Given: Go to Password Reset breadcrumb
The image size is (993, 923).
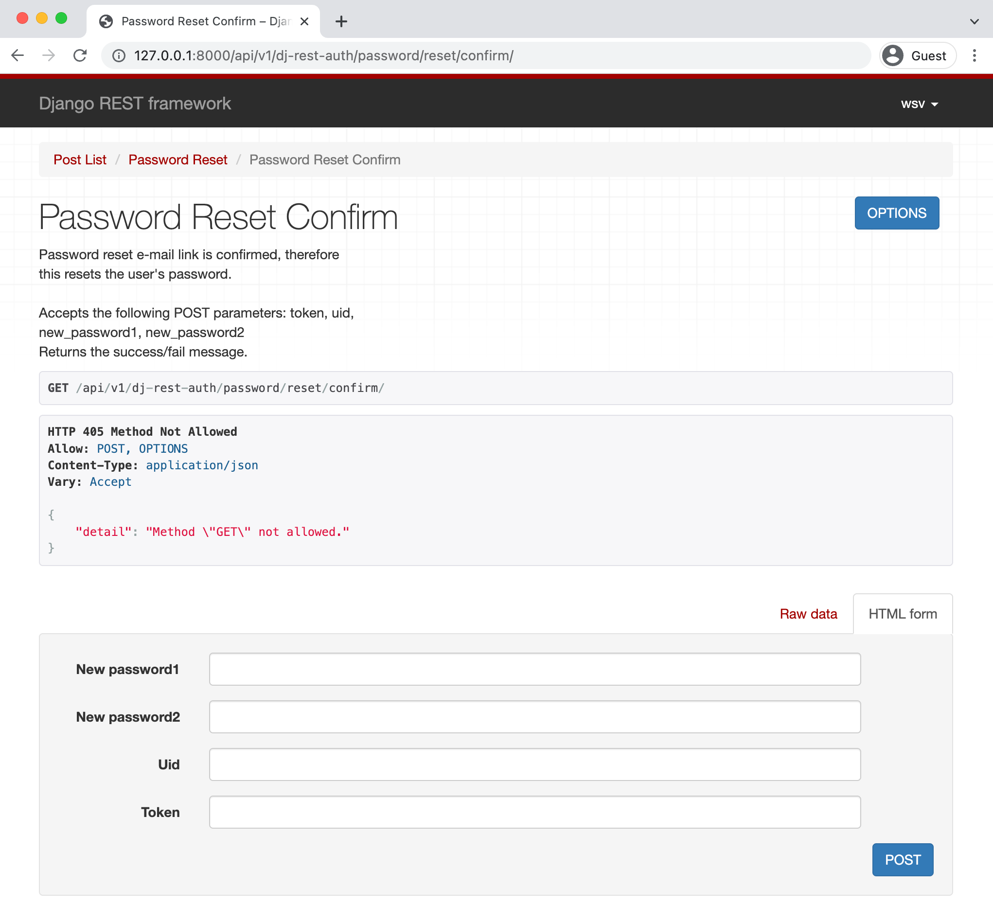Looking at the screenshot, I should 178,160.
